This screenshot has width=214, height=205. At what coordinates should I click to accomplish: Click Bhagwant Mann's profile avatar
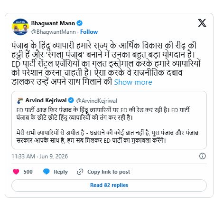(x=20, y=27)
